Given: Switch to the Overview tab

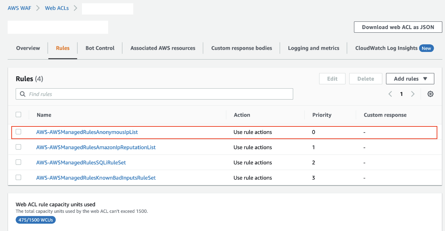Looking at the screenshot, I should click(28, 48).
